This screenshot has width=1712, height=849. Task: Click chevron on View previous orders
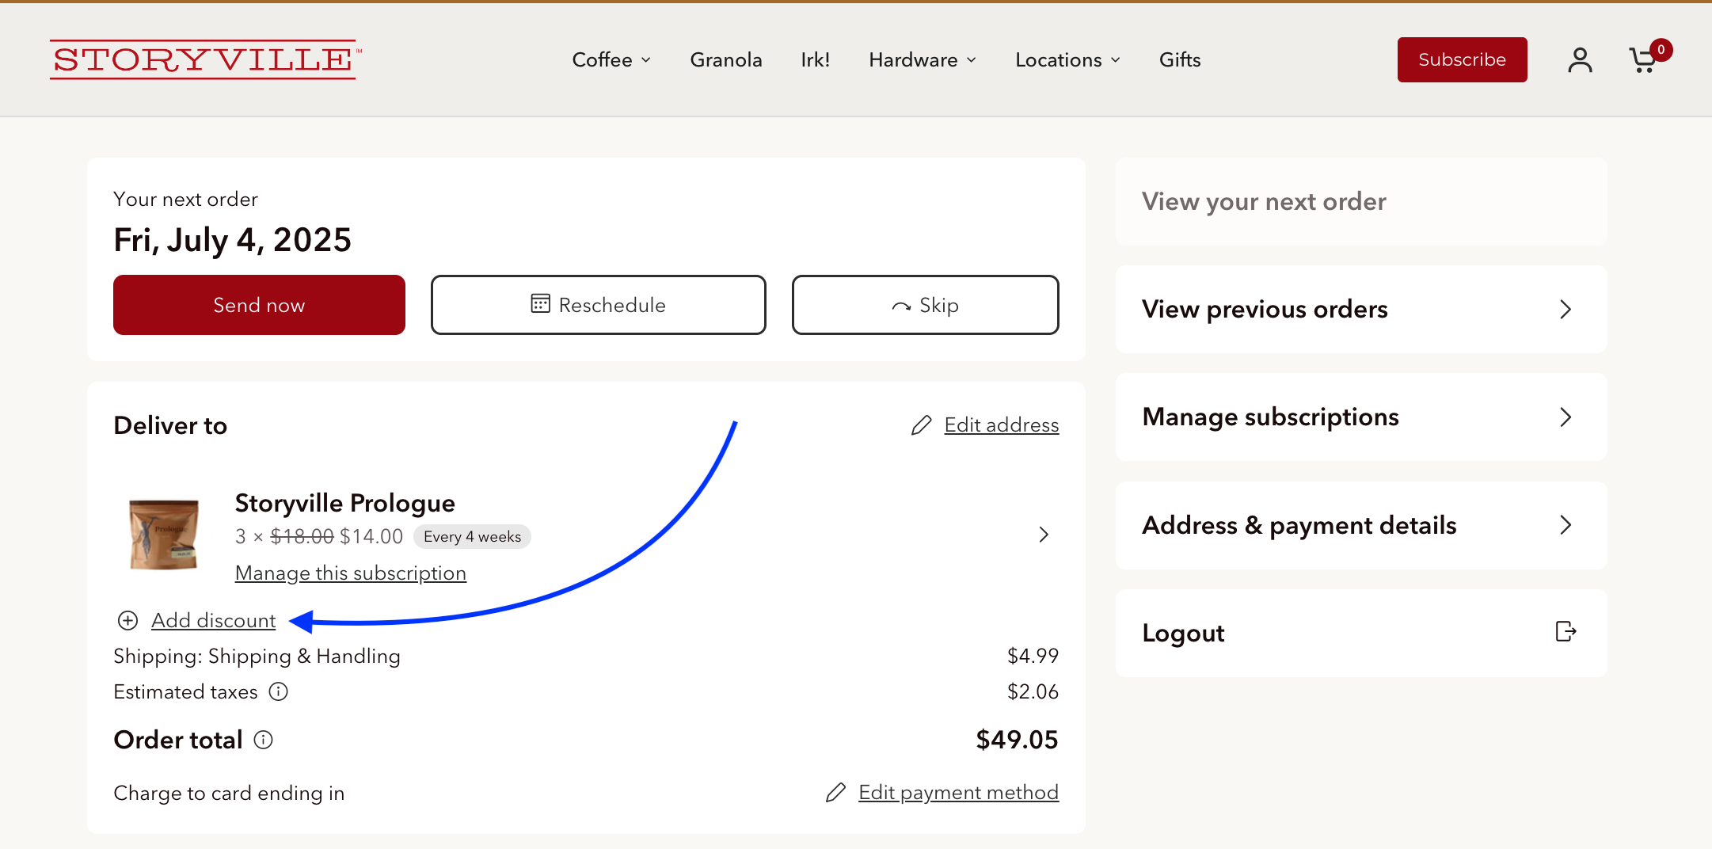point(1566,309)
